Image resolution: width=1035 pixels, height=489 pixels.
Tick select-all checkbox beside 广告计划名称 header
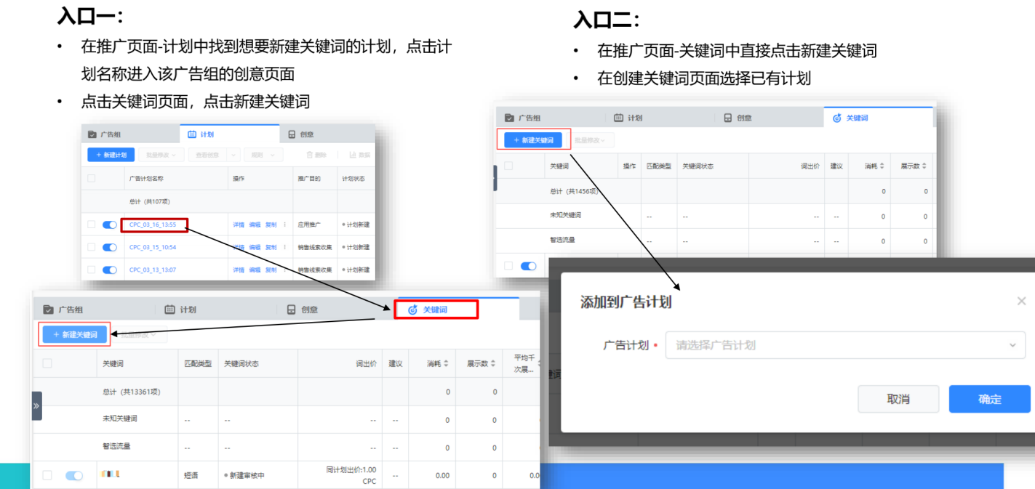click(92, 178)
